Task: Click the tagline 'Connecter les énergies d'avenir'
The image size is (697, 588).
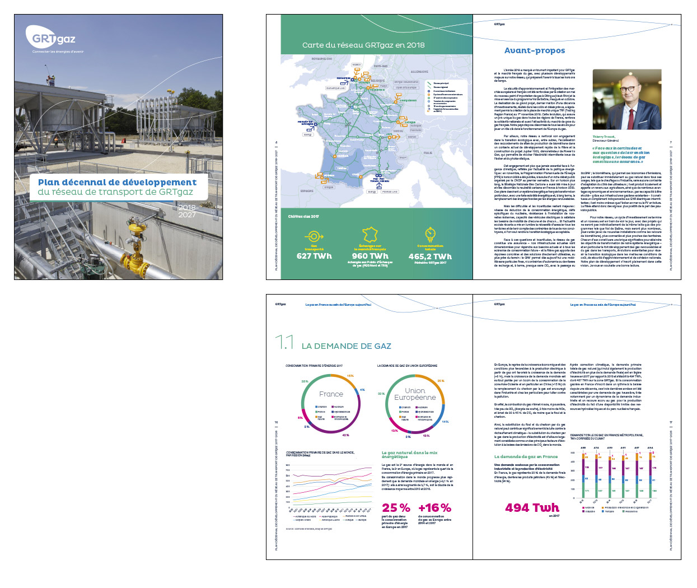Action: click(58, 52)
